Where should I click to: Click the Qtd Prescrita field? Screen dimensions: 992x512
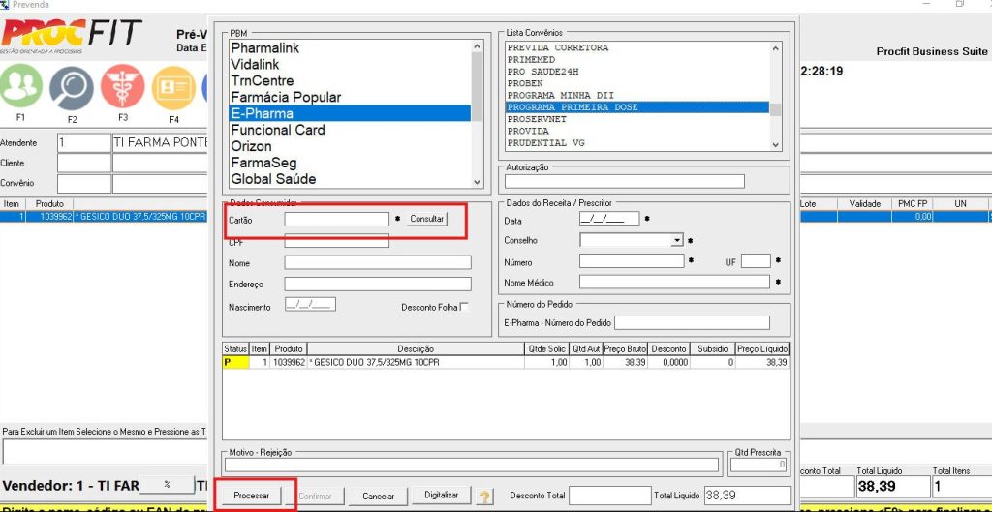[x=759, y=466]
